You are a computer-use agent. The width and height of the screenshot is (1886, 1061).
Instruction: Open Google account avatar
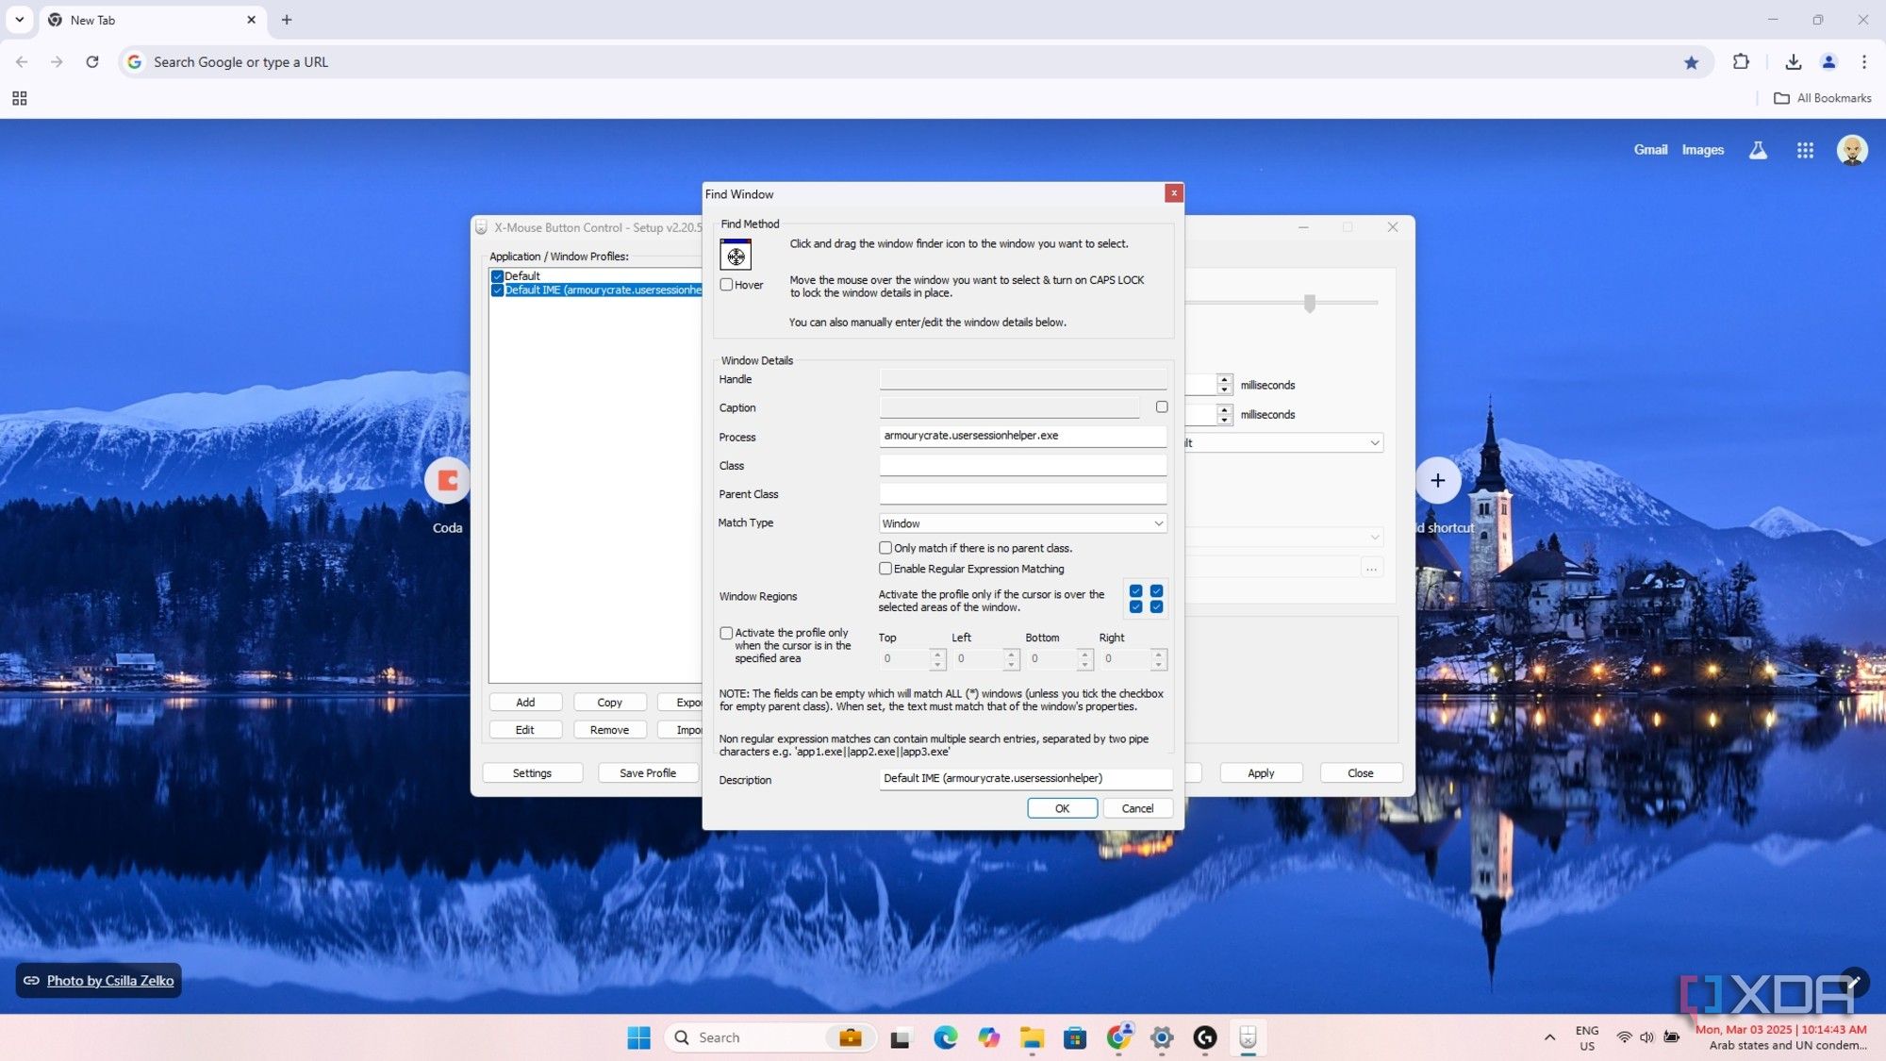(1852, 150)
